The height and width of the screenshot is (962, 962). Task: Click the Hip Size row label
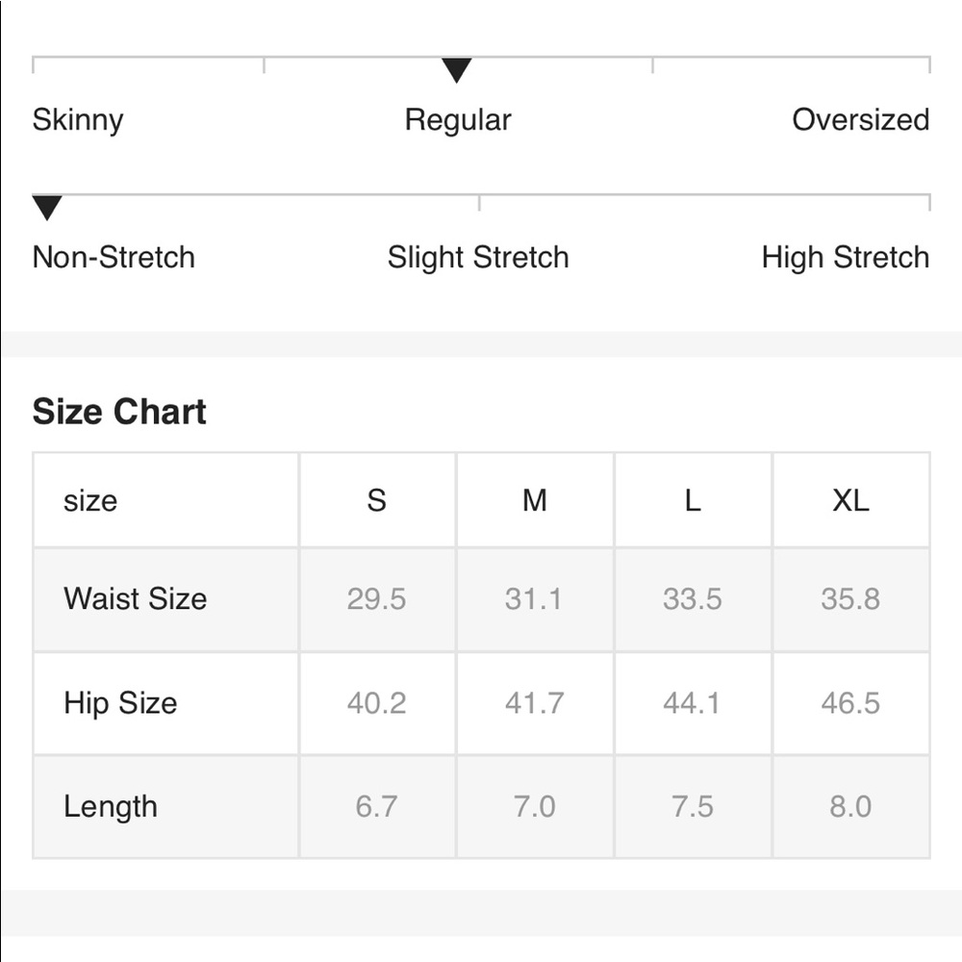point(120,702)
